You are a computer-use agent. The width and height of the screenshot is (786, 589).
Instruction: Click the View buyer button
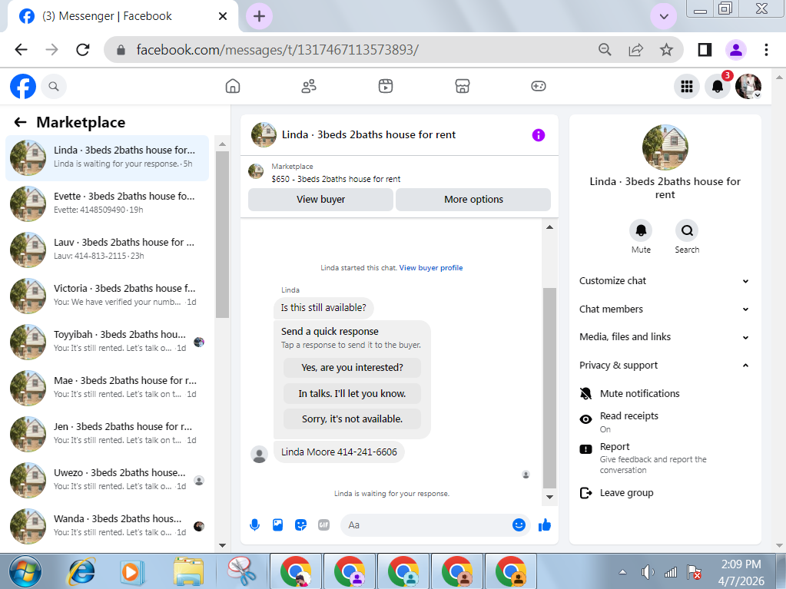coord(321,200)
